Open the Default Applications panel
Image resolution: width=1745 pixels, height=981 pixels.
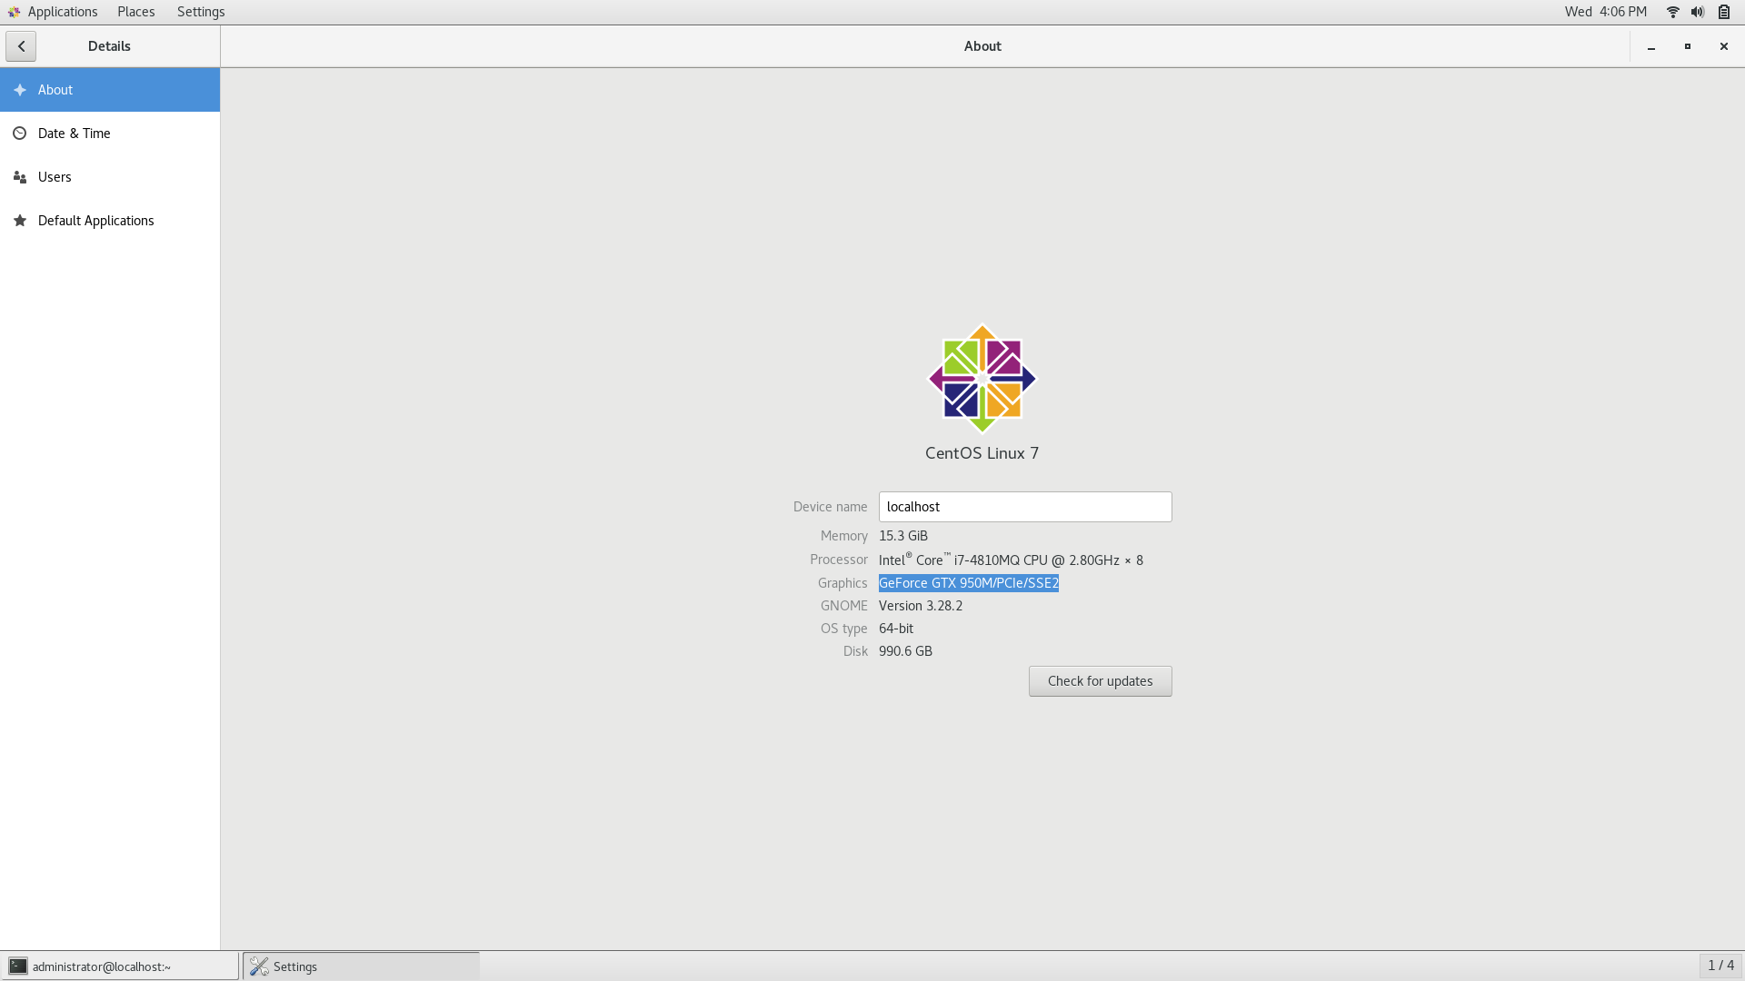point(110,221)
